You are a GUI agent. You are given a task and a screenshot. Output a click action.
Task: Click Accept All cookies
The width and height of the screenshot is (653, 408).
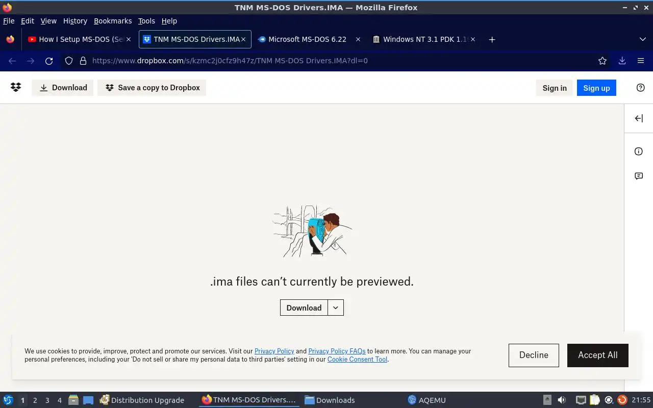tap(598, 355)
